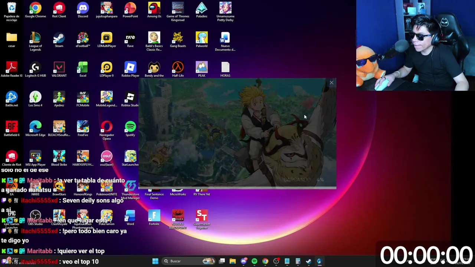Open Game of Thrones Kingsroad icon
Screen dimensions: 475x267
pyautogui.click(x=178, y=11)
